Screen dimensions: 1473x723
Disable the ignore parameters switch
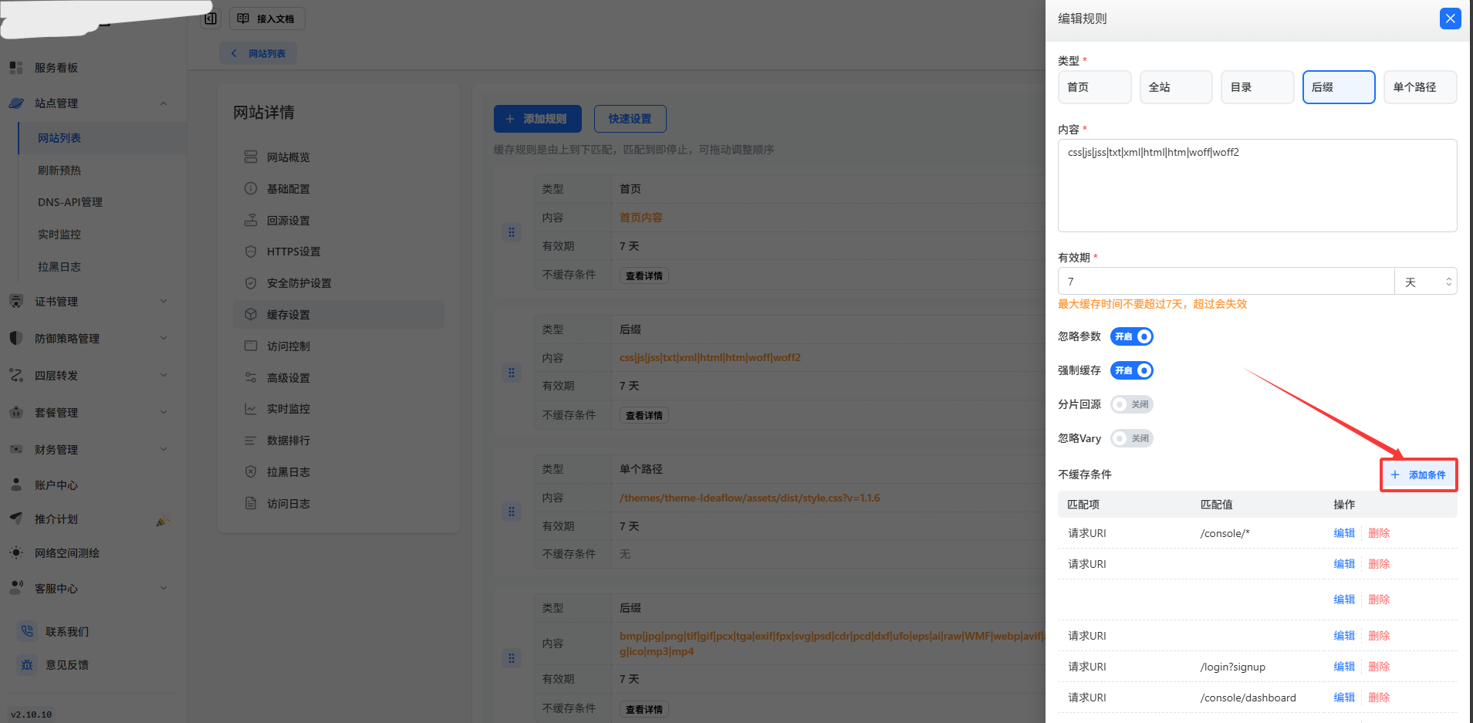pyautogui.click(x=1132, y=336)
